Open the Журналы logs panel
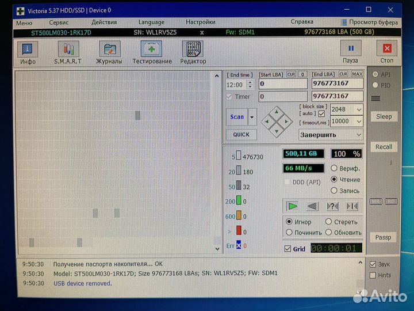The width and height of the screenshot is (414, 311). pos(109,52)
